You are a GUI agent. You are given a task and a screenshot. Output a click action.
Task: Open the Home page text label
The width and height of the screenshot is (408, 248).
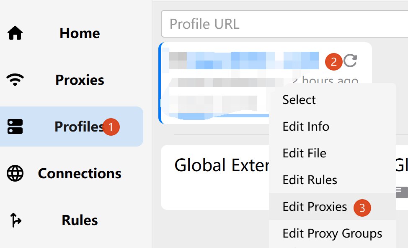80,33
